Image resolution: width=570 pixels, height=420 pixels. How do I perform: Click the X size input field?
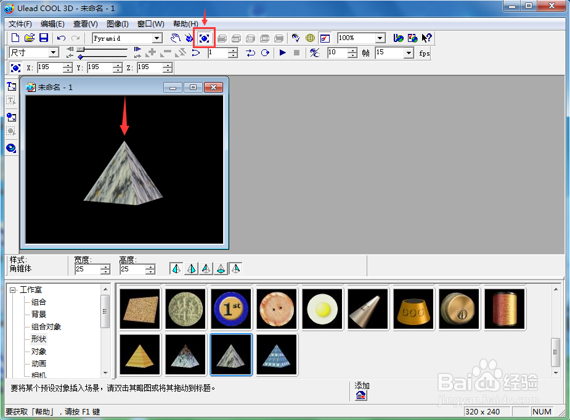50,67
